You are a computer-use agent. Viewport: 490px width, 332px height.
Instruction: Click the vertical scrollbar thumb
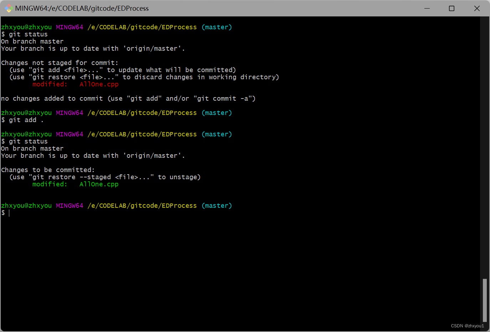click(485, 300)
